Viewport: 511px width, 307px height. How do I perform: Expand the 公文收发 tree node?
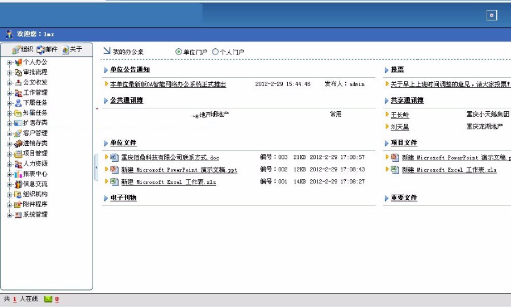[x=10, y=83]
